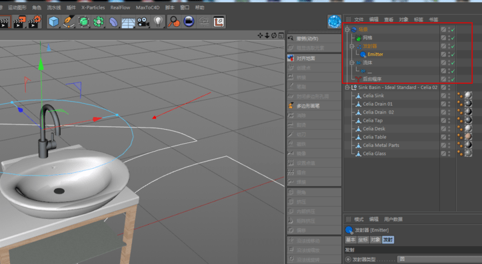Click the magnifier search icon in toolbar
This screenshot has height=264, width=482.
point(174,22)
